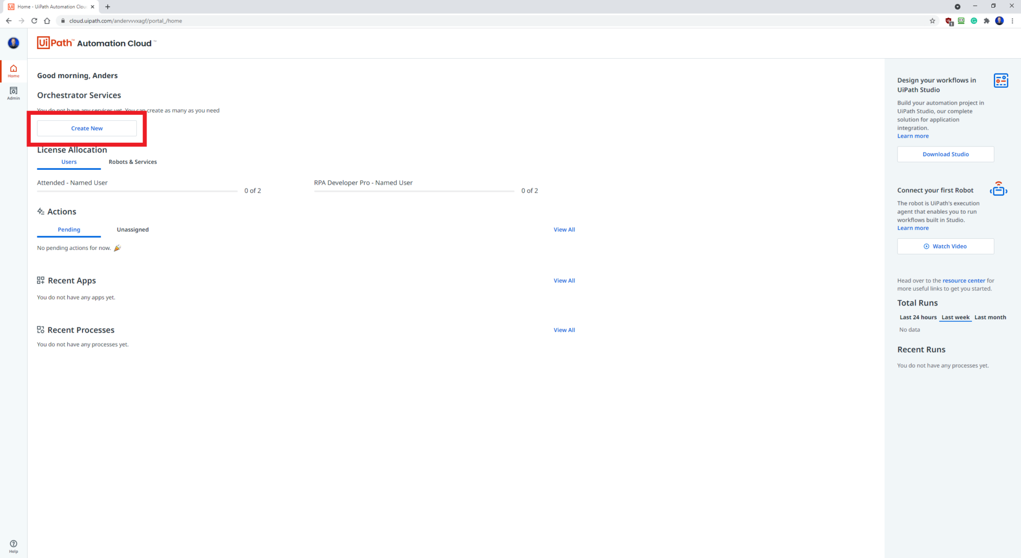Click the Design workflows Studio icon
The image size is (1021, 558).
[x=1001, y=81]
